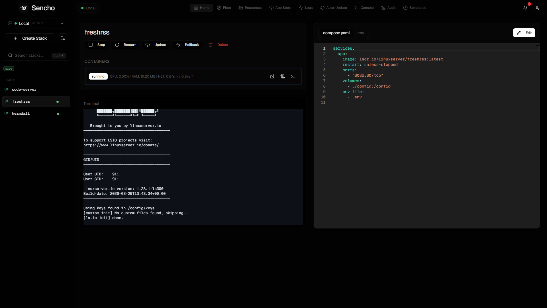Delete the freshrss stack
The height and width of the screenshot is (308, 547).
pos(218,45)
